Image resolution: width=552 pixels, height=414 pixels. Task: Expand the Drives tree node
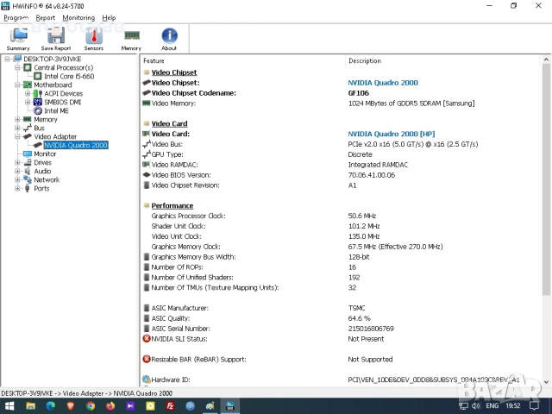[17, 162]
